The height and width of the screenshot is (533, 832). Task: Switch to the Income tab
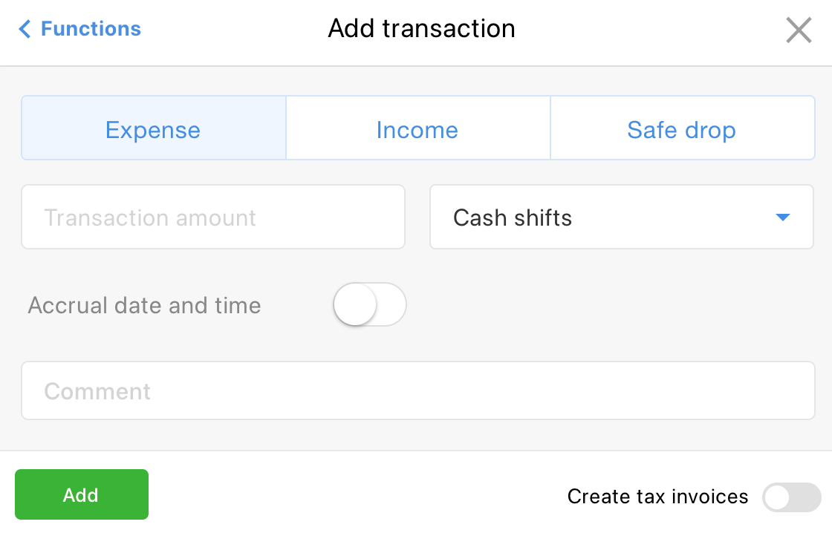(x=417, y=128)
